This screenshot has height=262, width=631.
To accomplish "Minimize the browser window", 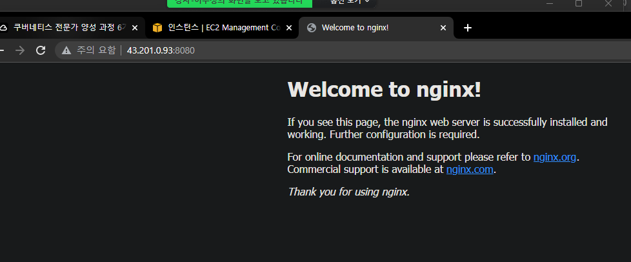I will 549,3.
